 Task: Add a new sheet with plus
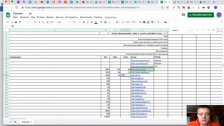click(11, 122)
